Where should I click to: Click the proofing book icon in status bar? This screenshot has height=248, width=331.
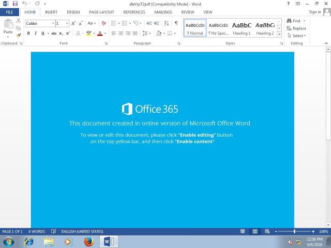point(54,231)
